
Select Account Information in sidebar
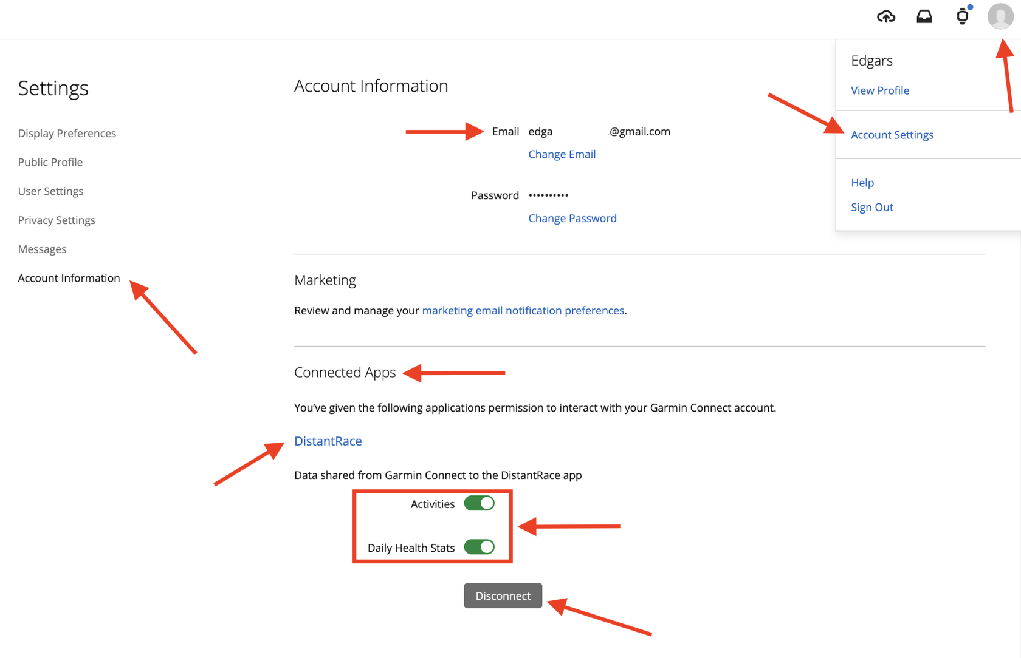pyautogui.click(x=69, y=278)
